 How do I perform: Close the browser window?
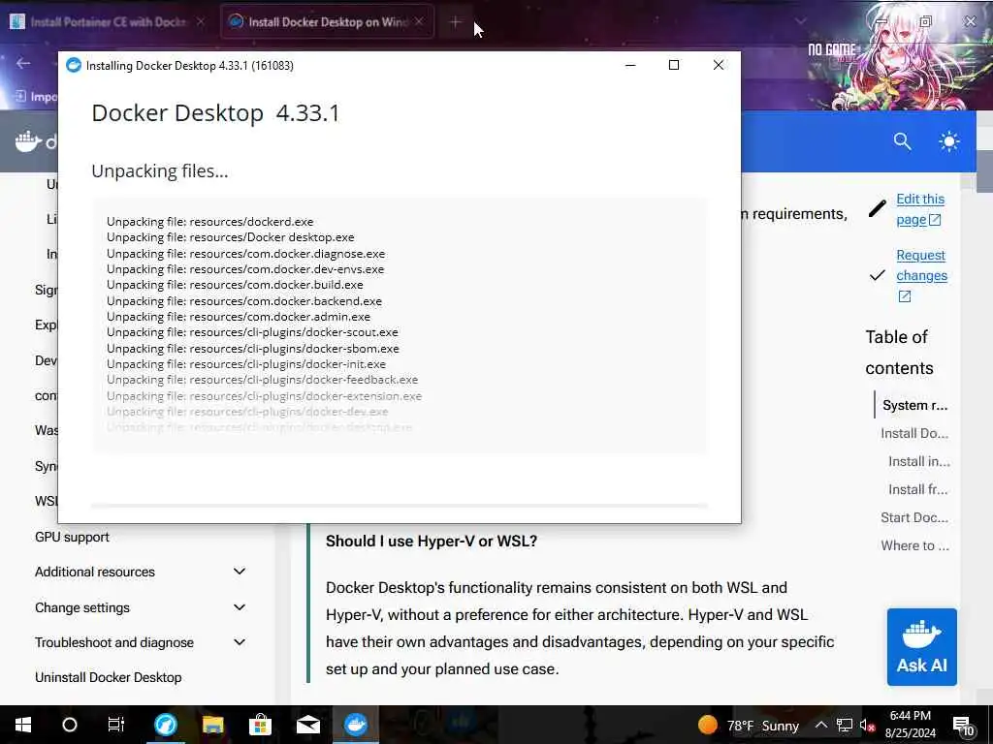point(970,21)
